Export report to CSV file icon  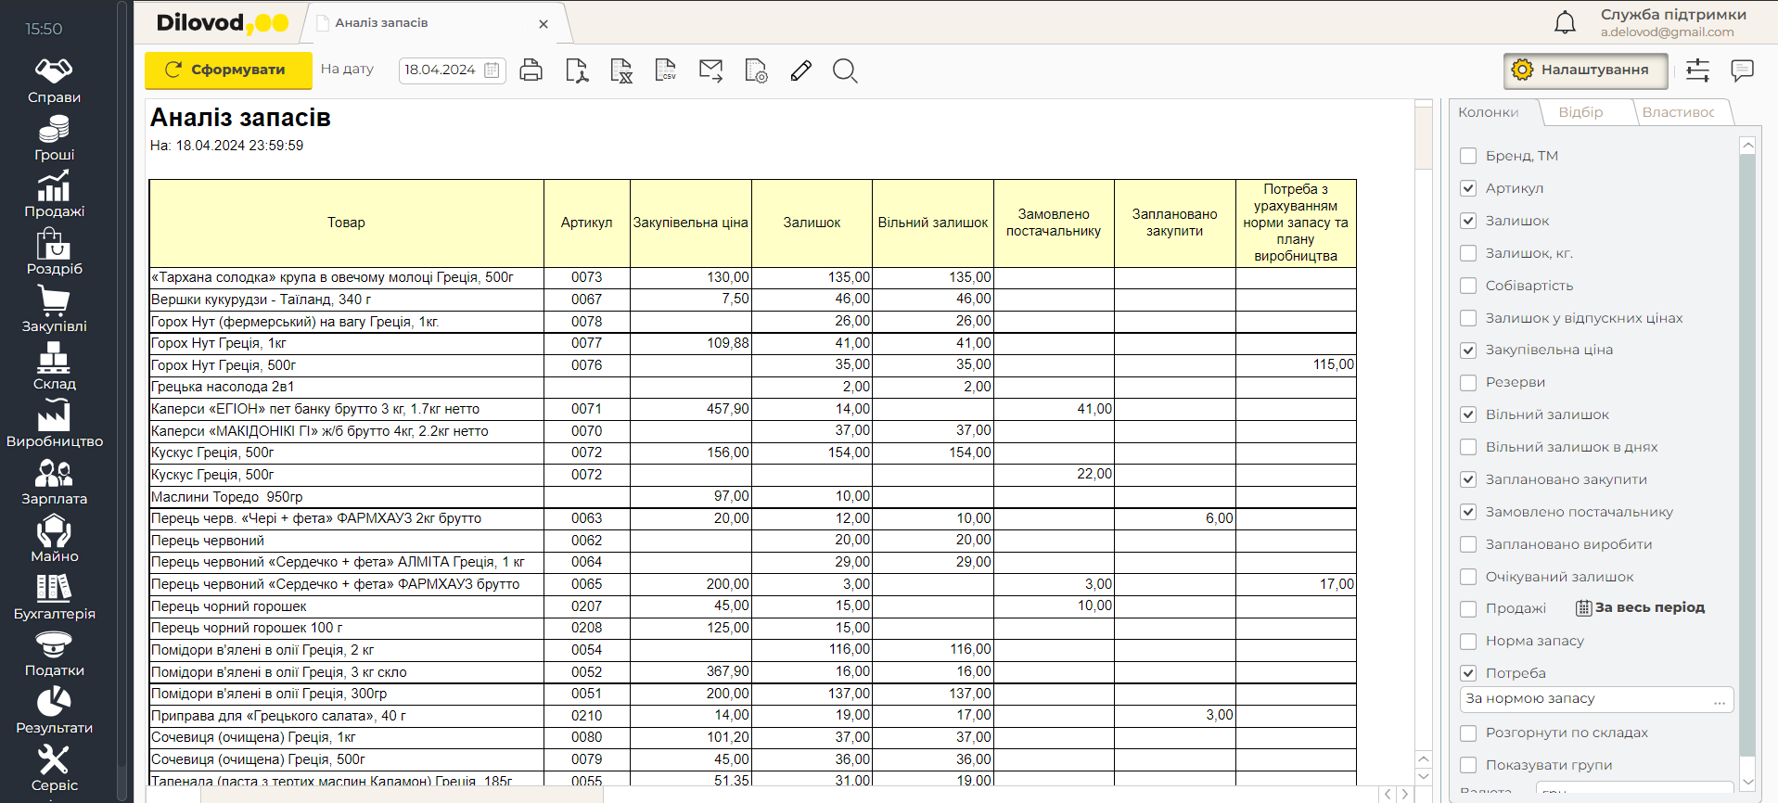coord(665,70)
